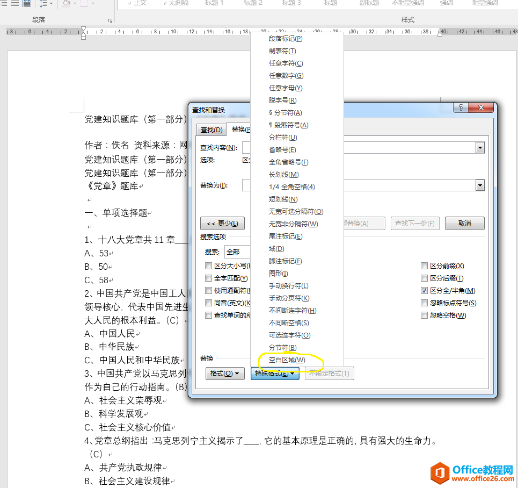This screenshot has width=518, height=488.
Task: Enable 忽略空格 option
Action: (424, 315)
